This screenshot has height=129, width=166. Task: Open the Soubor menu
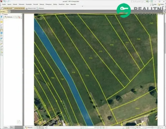pos(4,4)
